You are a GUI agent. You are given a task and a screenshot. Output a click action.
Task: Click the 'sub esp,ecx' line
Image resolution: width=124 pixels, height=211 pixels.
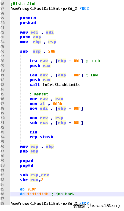[34, 175]
